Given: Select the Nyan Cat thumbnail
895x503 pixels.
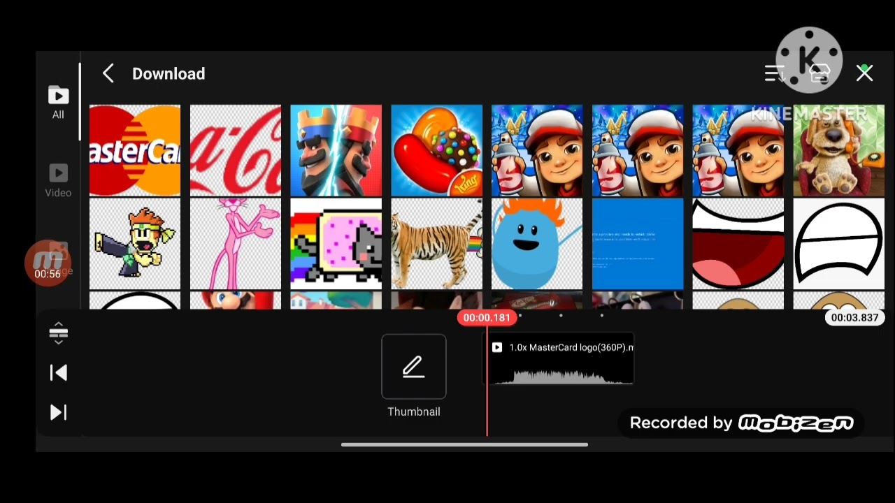Looking at the screenshot, I should tap(336, 244).
